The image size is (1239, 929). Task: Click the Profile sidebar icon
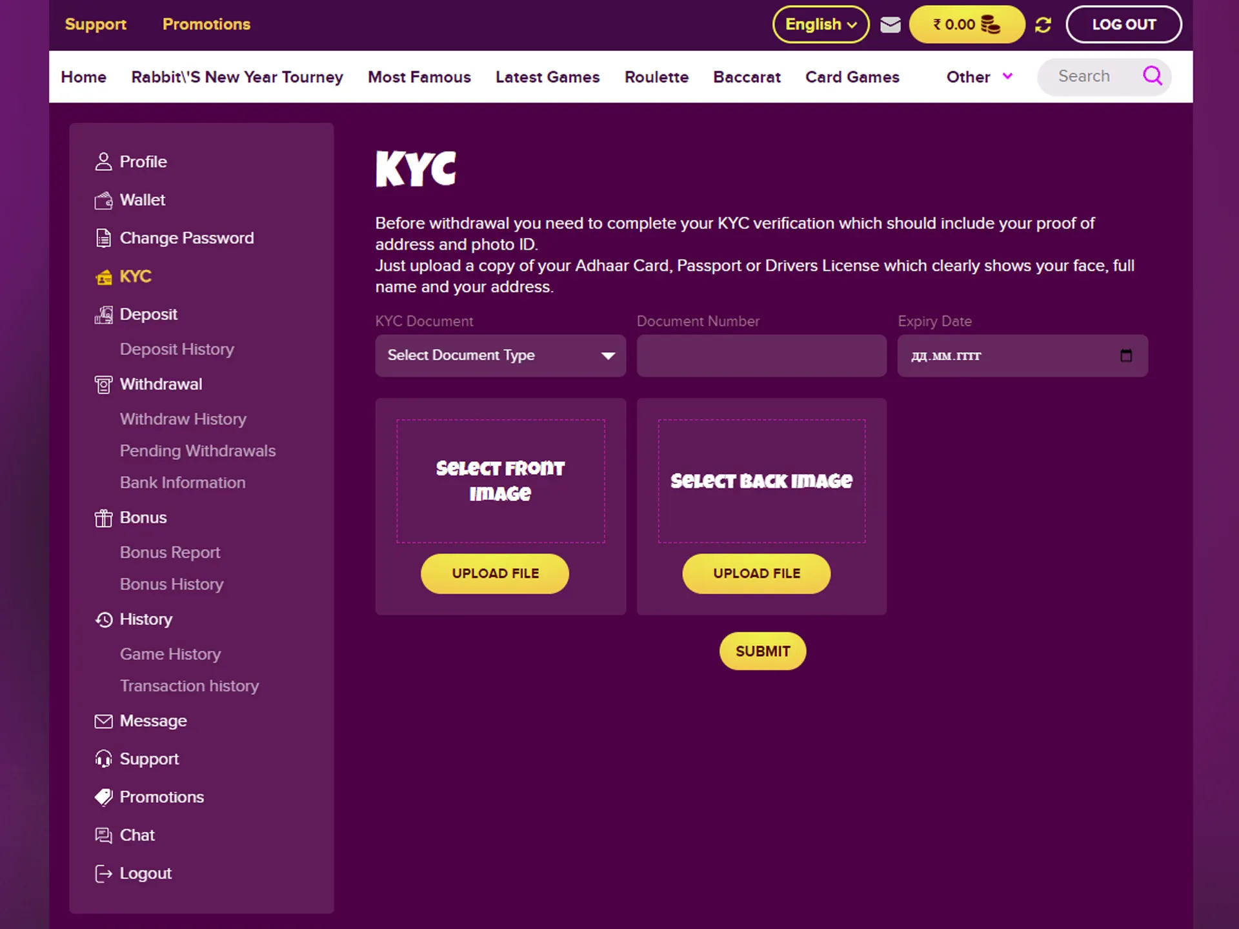(x=103, y=161)
